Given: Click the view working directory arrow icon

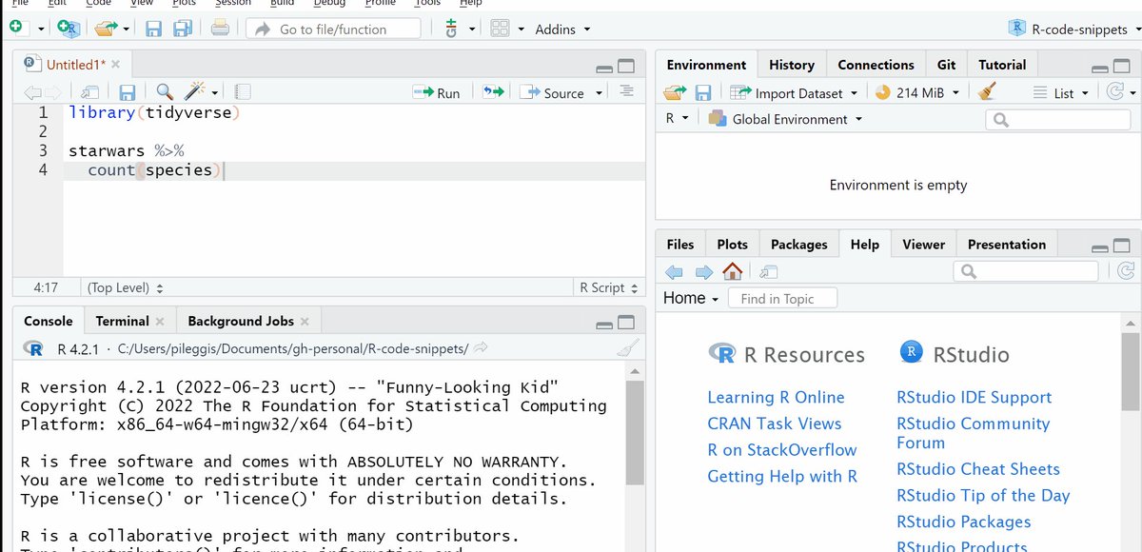Looking at the screenshot, I should [x=481, y=348].
